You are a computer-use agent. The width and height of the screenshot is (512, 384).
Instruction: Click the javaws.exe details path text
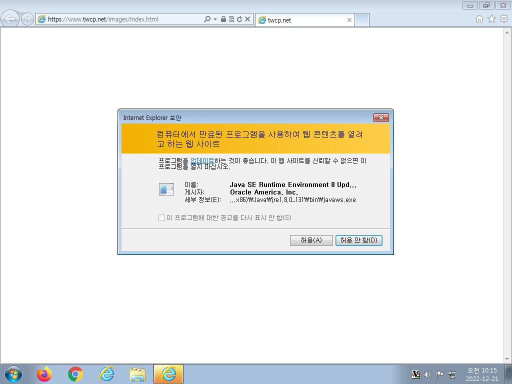click(293, 200)
